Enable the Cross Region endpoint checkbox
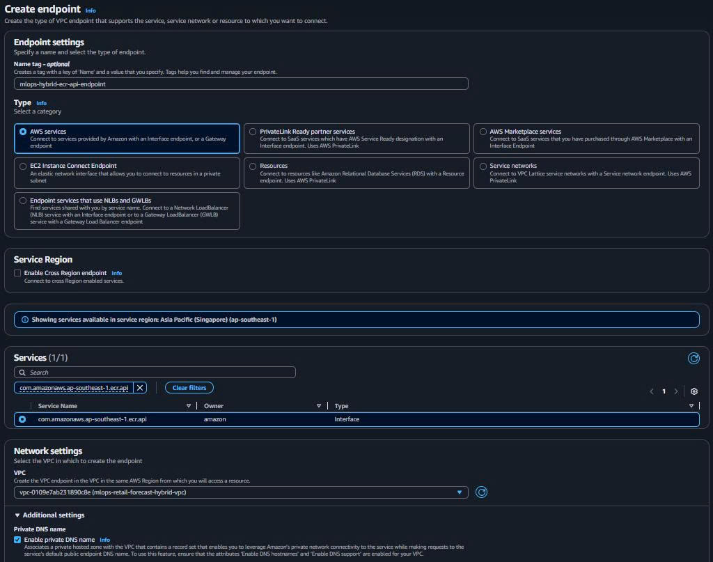 (17, 272)
